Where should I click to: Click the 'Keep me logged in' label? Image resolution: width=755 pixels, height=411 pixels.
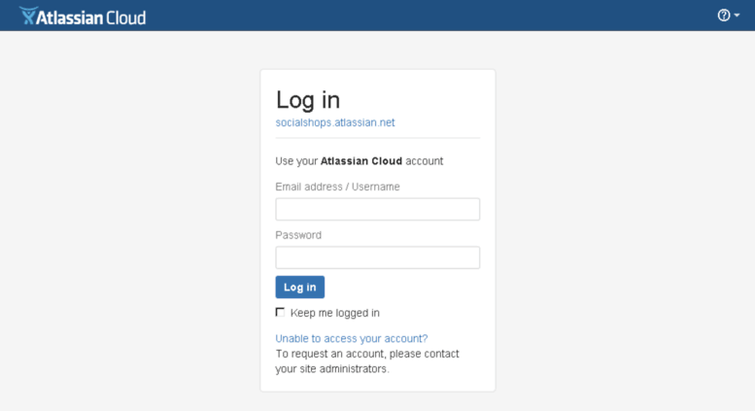335,313
